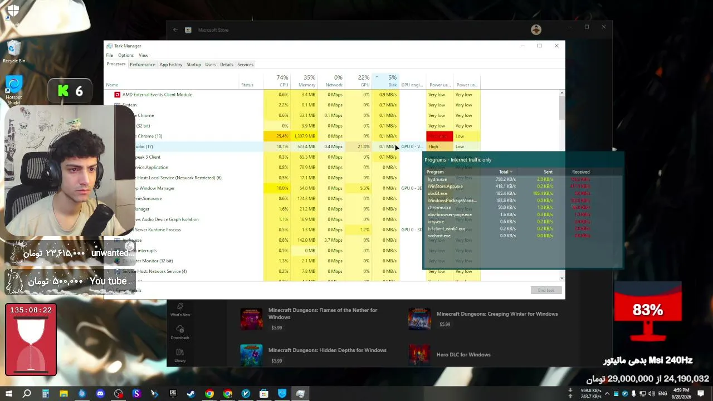Select the Processes tab
Image resolution: width=713 pixels, height=401 pixels.
point(116,64)
